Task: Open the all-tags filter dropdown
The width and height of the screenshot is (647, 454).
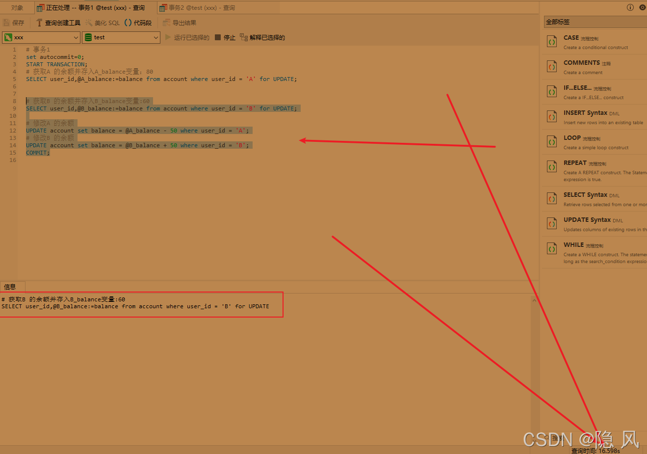Action: [595, 22]
